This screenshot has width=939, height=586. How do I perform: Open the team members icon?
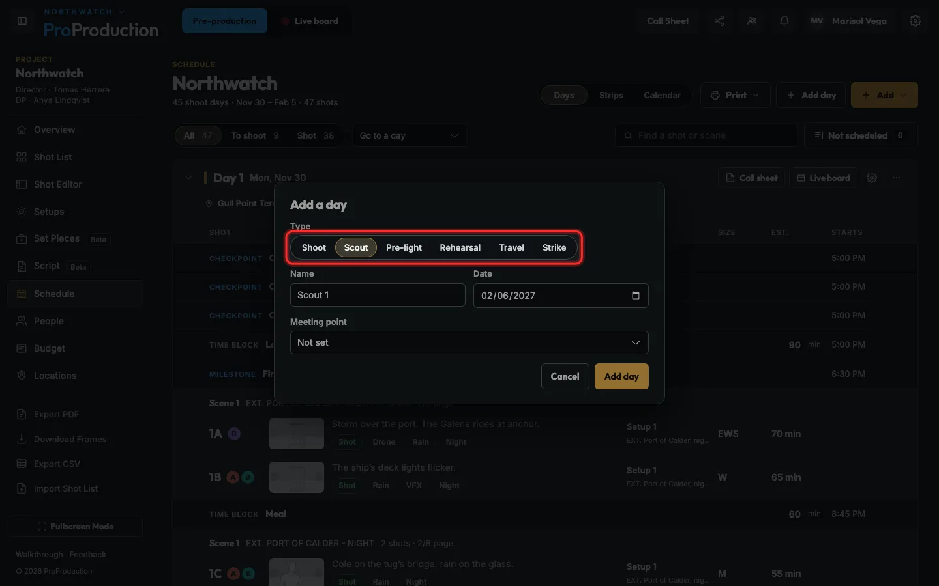[752, 21]
